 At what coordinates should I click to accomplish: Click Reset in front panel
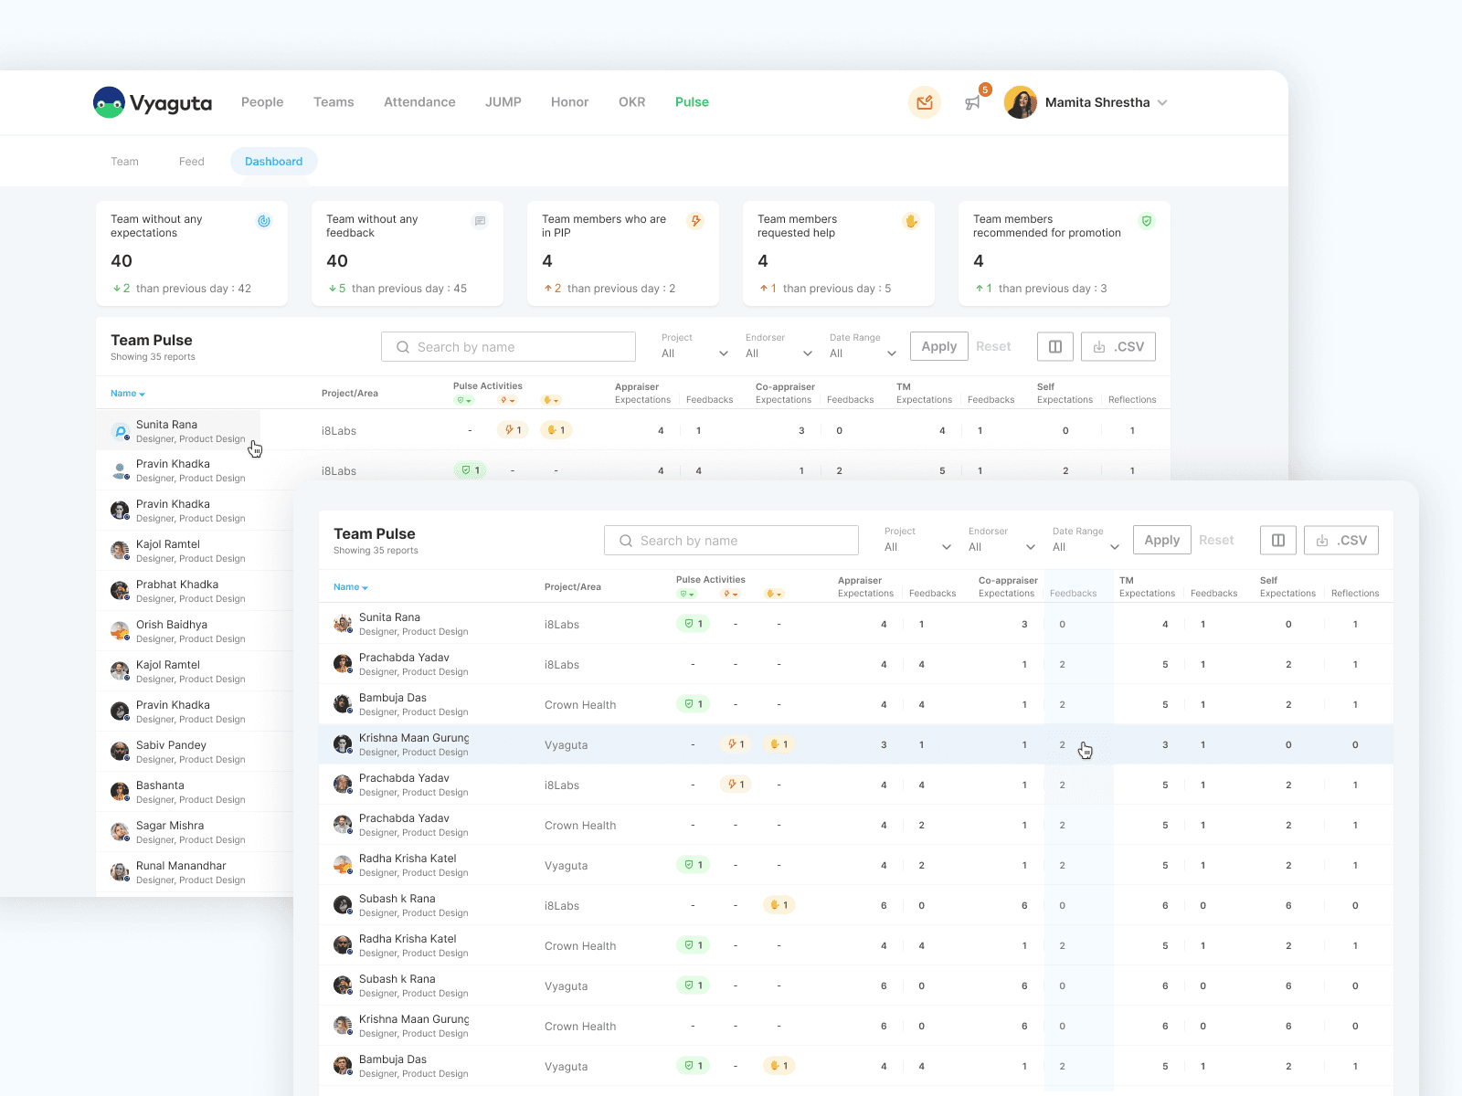1216,540
